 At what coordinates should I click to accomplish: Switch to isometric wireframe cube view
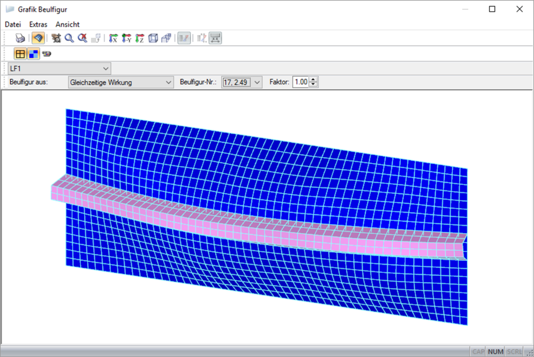[x=153, y=38]
